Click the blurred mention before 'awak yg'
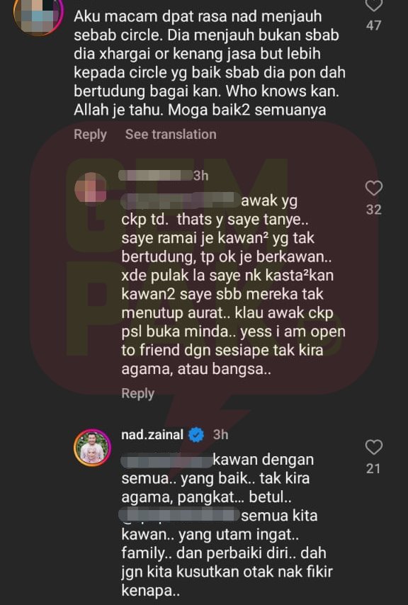The width and height of the screenshot is (408, 605). click(x=181, y=200)
